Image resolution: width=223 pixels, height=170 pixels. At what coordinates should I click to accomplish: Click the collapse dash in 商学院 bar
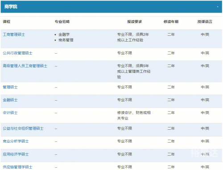pos(218,7)
